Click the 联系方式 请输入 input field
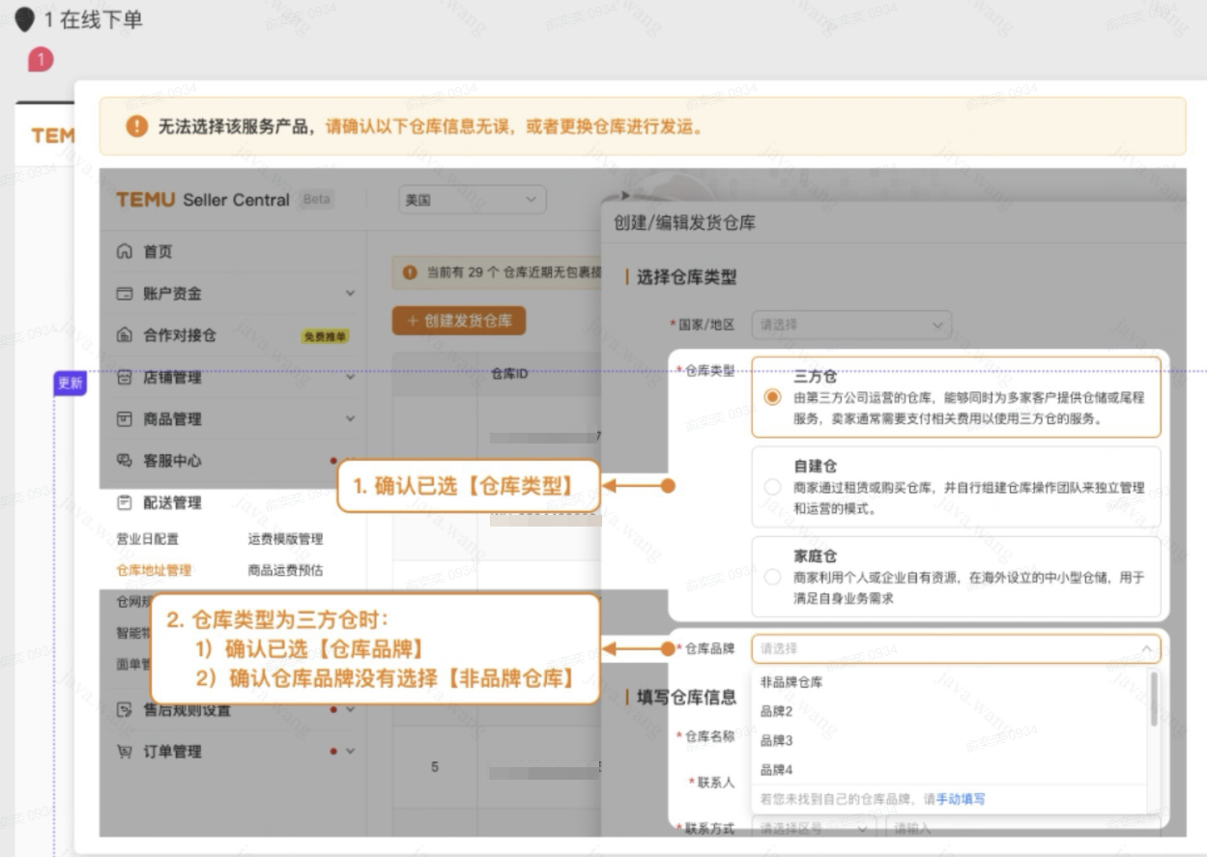Viewport: 1207px width, 857px height. [x=1023, y=828]
